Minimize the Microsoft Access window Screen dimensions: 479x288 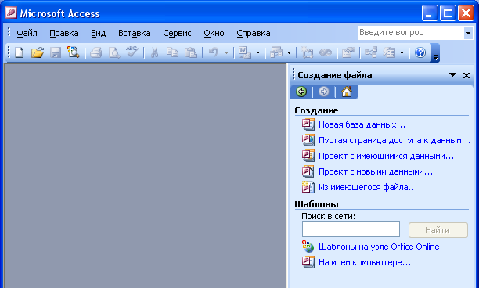(x=430, y=13)
